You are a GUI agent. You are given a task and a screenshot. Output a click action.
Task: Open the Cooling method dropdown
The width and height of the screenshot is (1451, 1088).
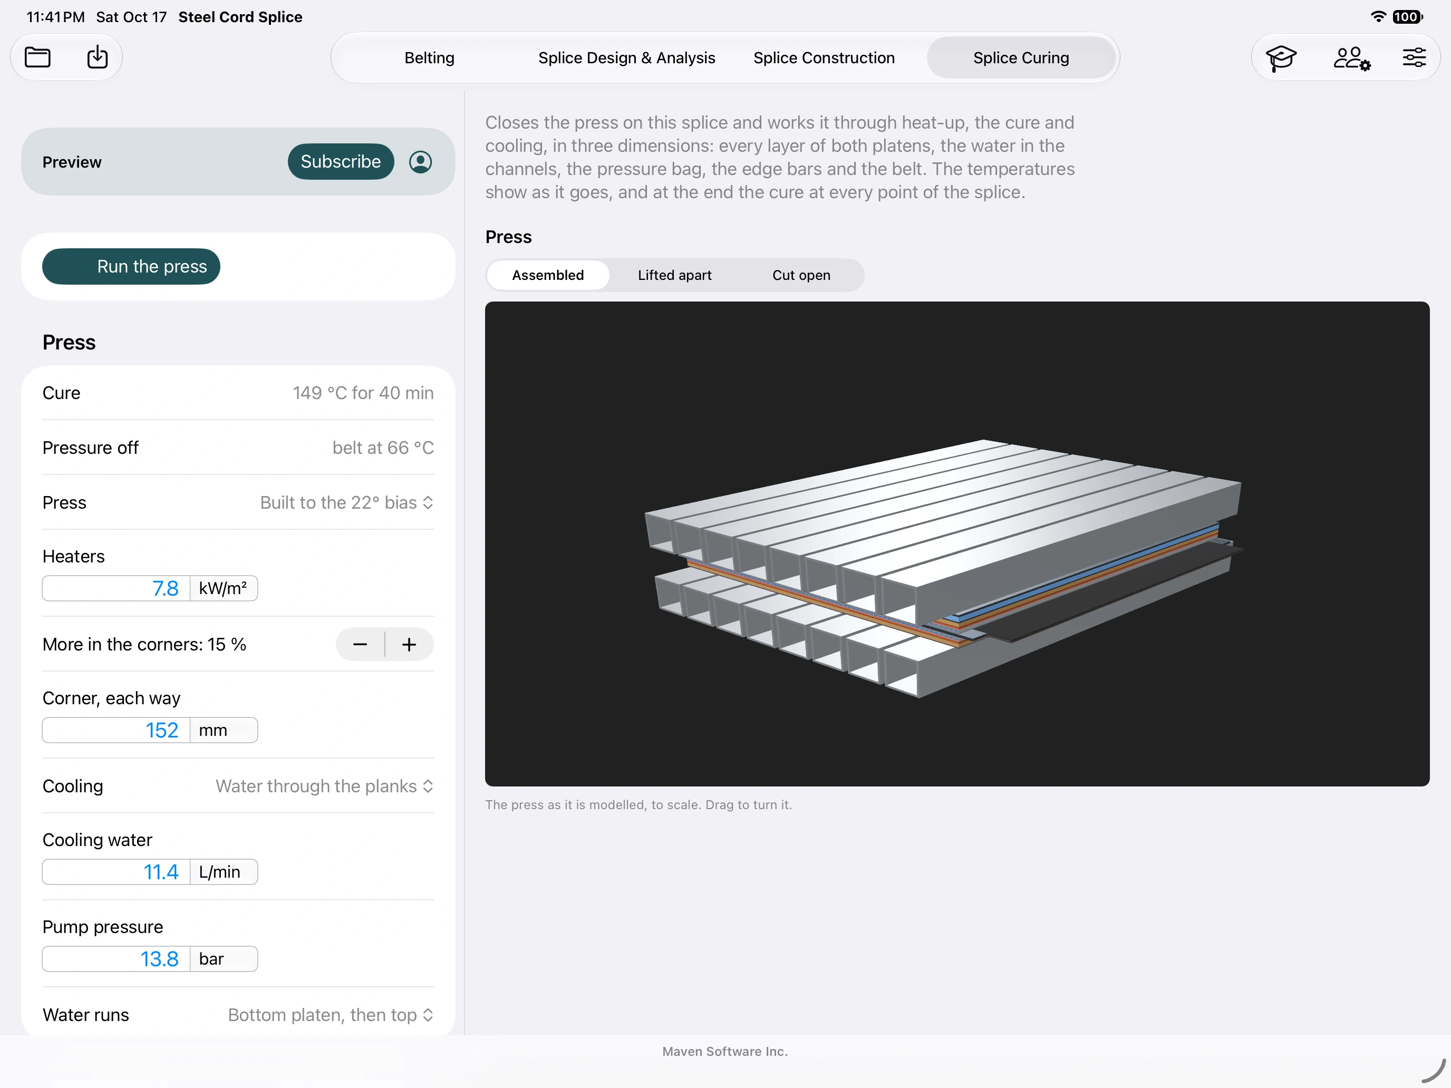coord(325,786)
